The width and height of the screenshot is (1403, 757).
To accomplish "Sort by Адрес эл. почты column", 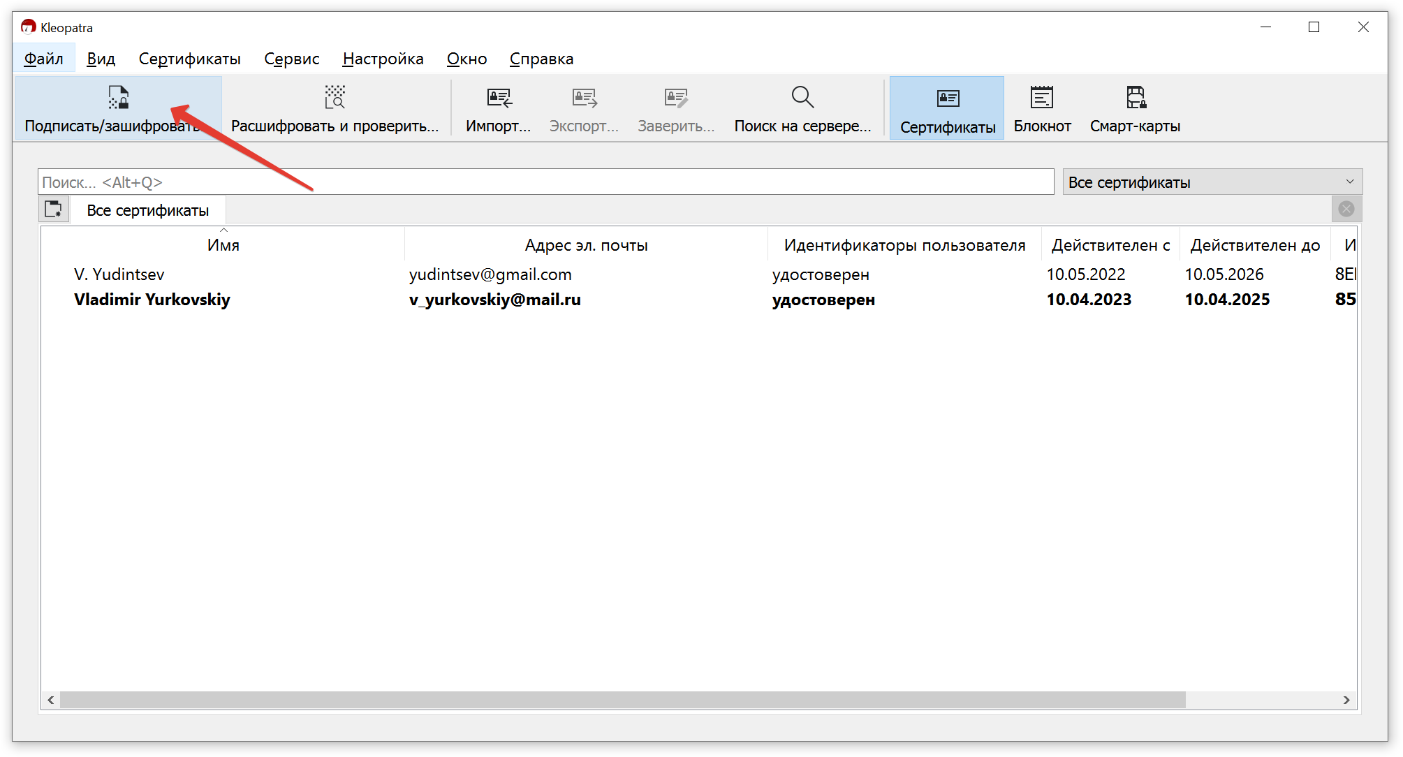I will pos(586,245).
